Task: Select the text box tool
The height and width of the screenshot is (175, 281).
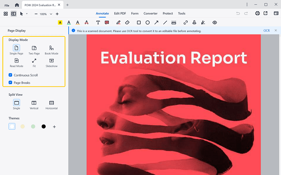Action: 98,23
